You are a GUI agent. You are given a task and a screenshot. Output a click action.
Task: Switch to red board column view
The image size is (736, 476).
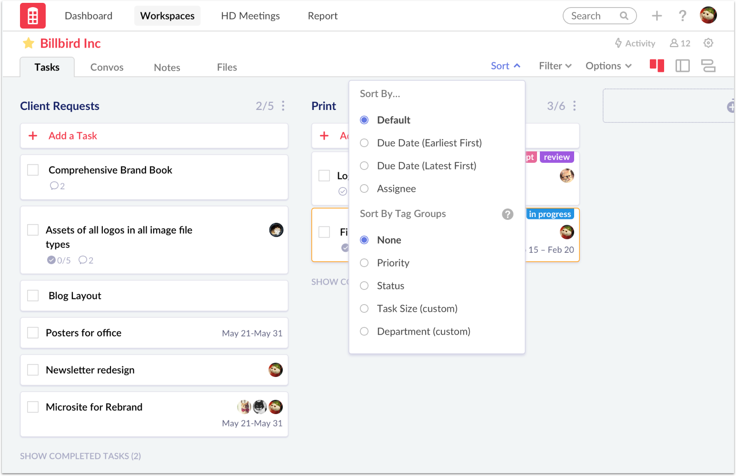pyautogui.click(x=656, y=66)
